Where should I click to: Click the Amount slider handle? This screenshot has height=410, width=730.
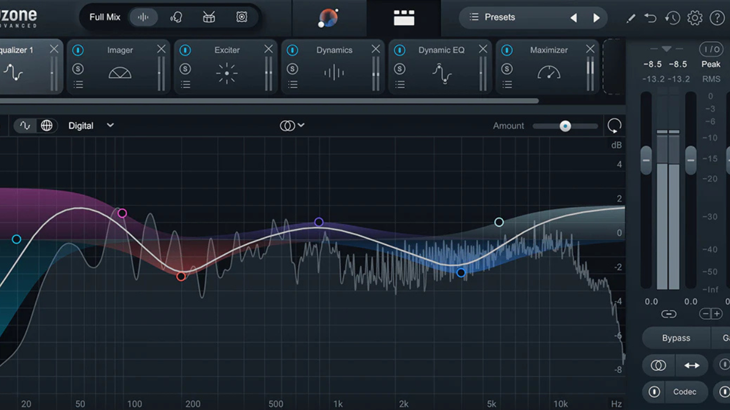tap(565, 126)
